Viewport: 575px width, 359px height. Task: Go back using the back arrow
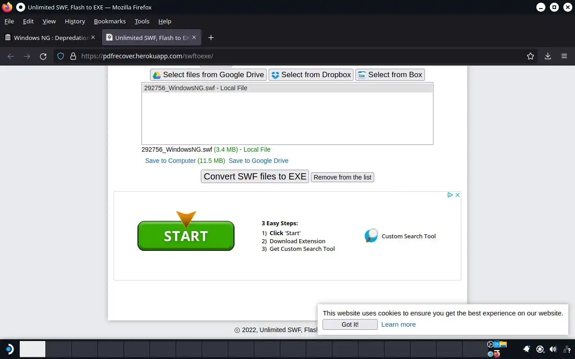[x=11, y=56]
